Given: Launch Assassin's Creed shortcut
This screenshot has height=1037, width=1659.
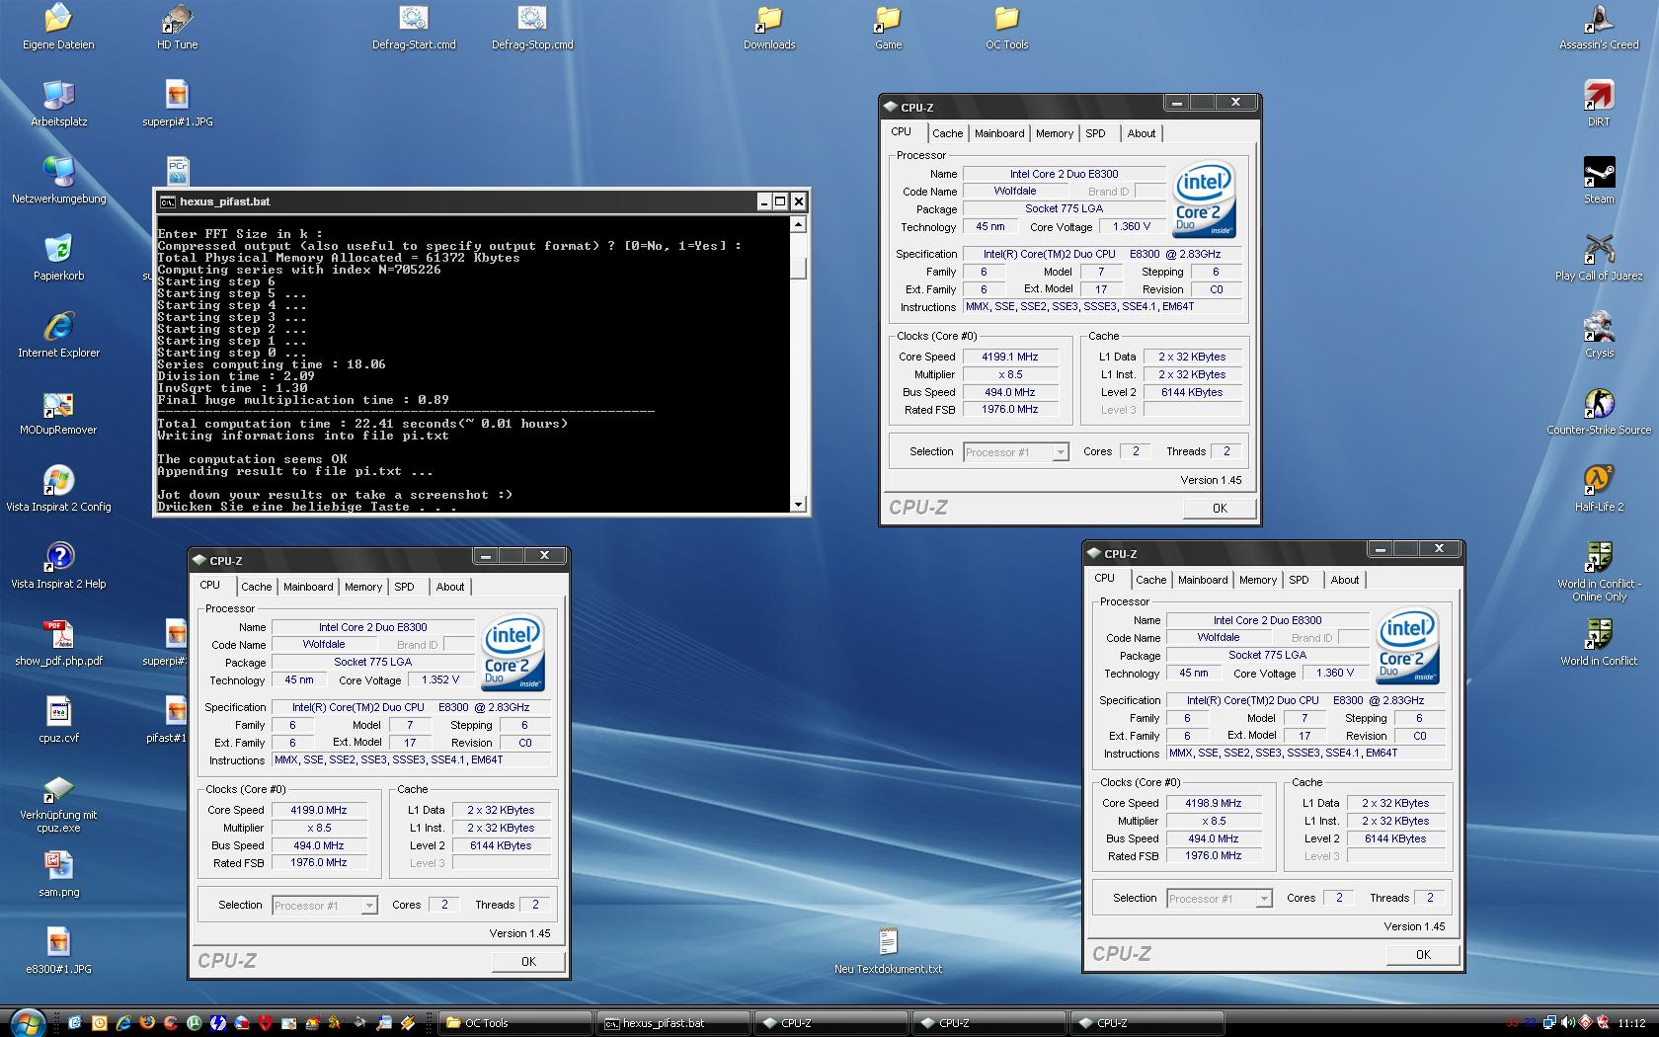Looking at the screenshot, I should pos(1599,27).
